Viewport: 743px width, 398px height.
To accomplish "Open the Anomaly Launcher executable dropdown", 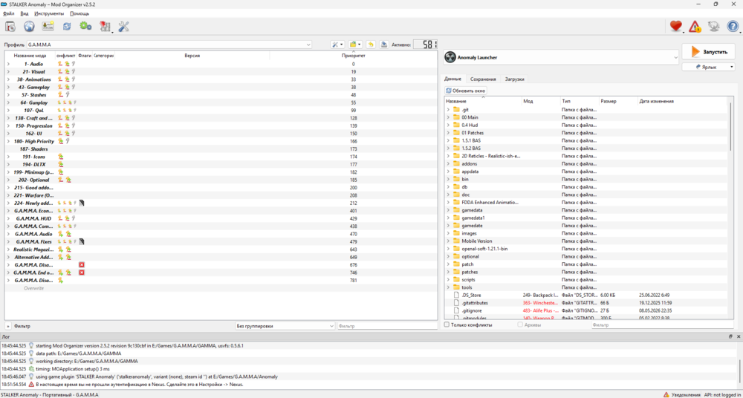I will click(562, 57).
